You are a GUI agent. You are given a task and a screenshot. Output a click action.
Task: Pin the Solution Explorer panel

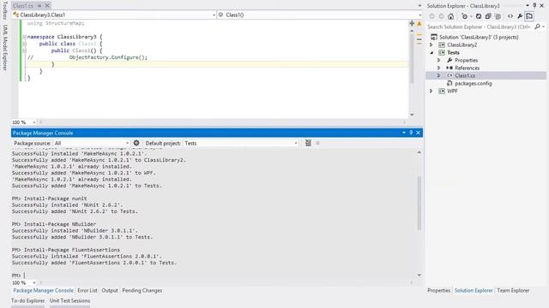534,6
